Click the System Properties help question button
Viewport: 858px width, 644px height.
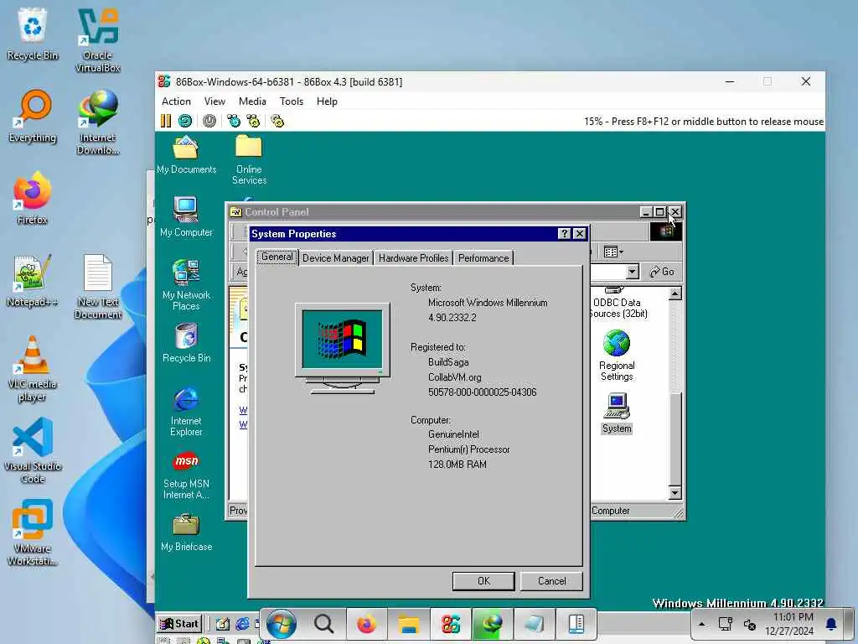[564, 234]
